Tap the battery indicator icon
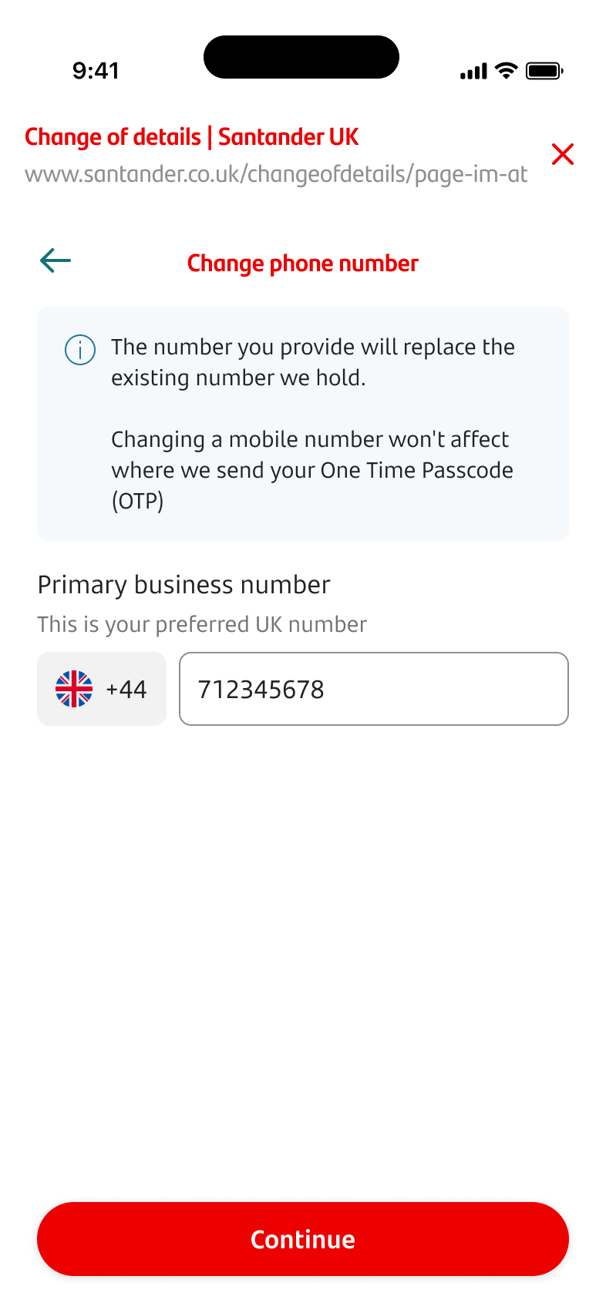 (544, 71)
